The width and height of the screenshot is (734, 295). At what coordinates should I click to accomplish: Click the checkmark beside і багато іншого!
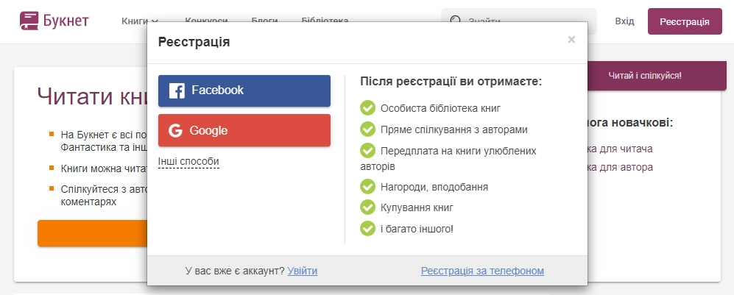tap(367, 229)
